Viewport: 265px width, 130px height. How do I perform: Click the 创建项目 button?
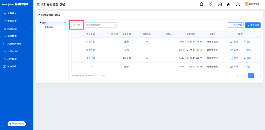coord(253,25)
